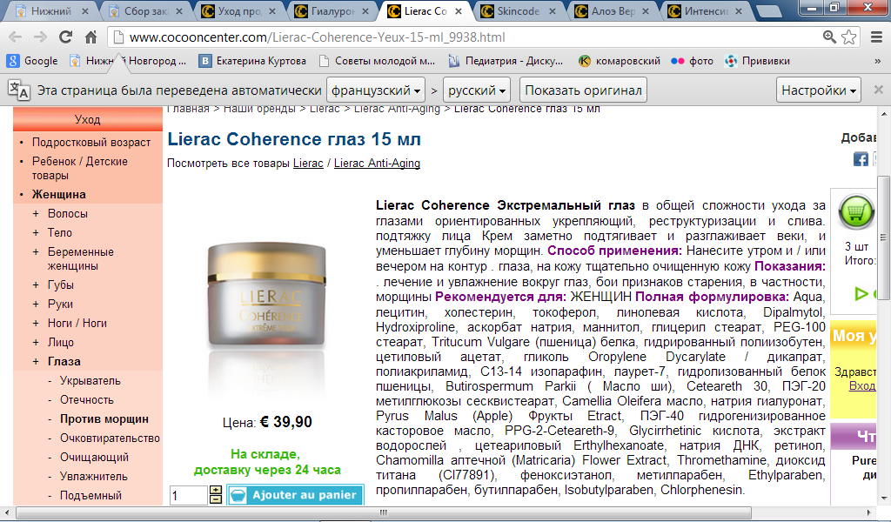Screen dimensions: 891x522
Task: Open Google bookmark
Action: click(x=32, y=61)
